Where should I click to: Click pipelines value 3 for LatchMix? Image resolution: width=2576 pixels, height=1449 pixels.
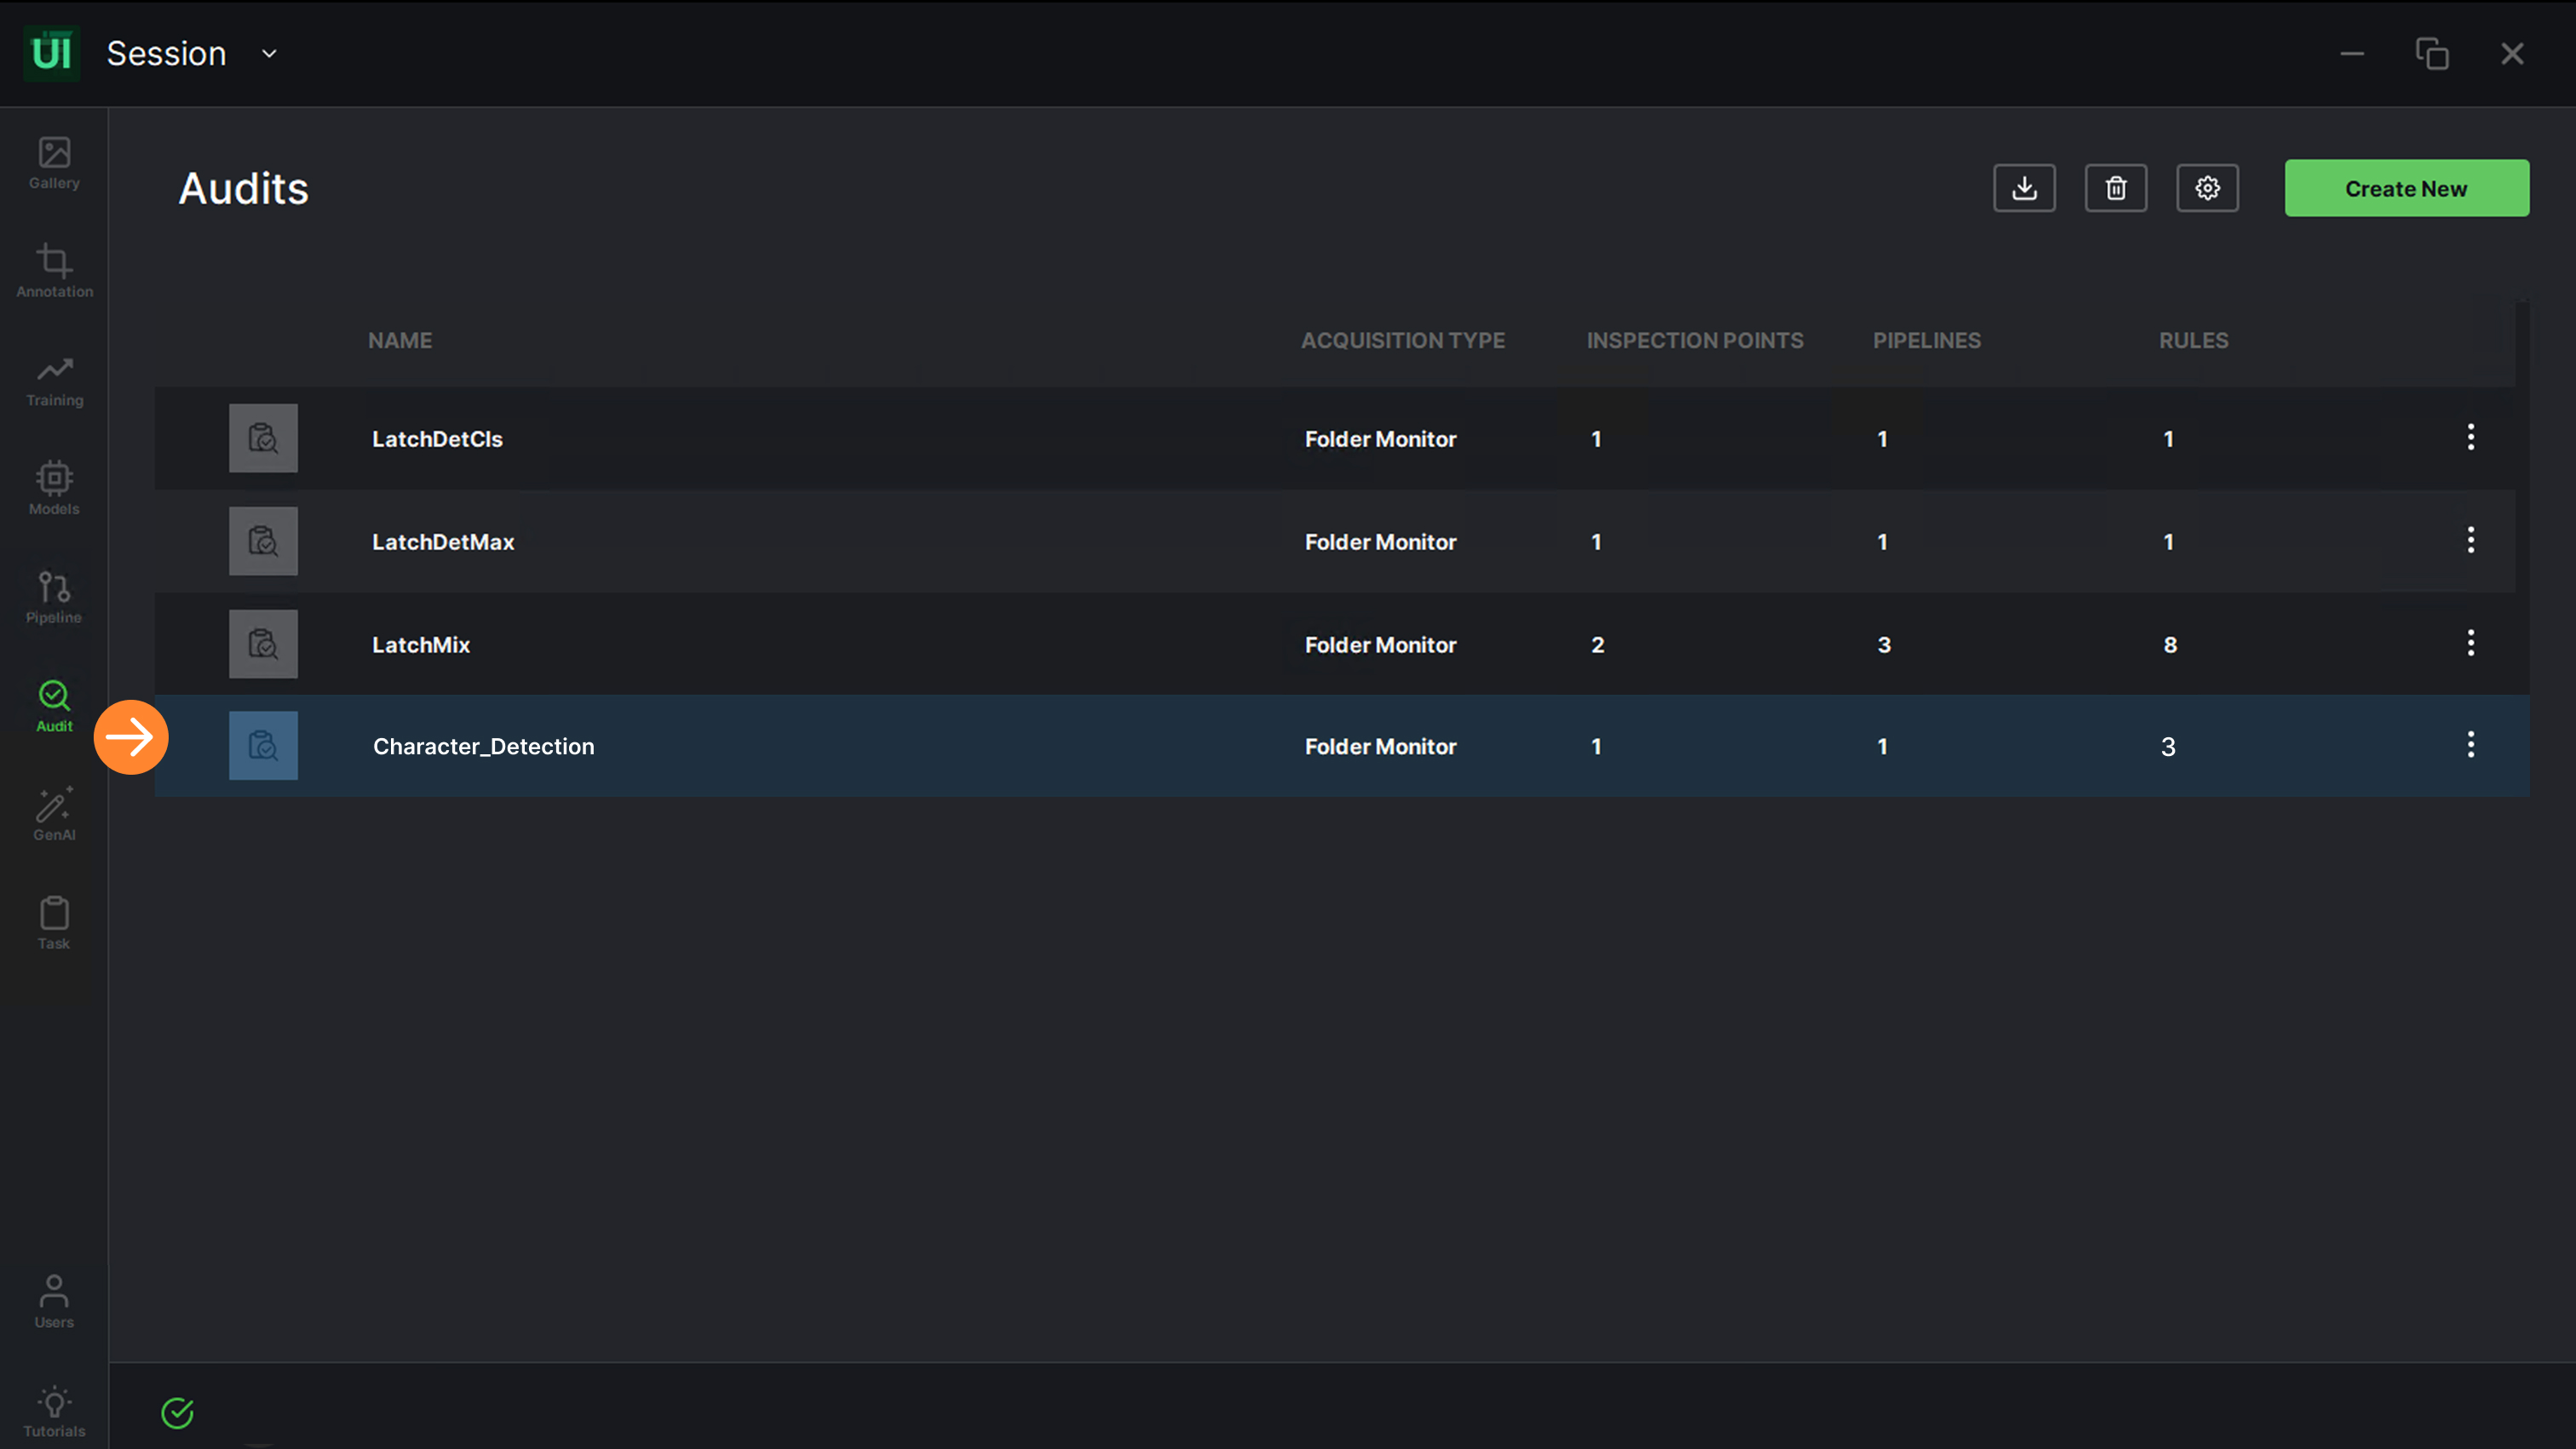coord(1884,644)
